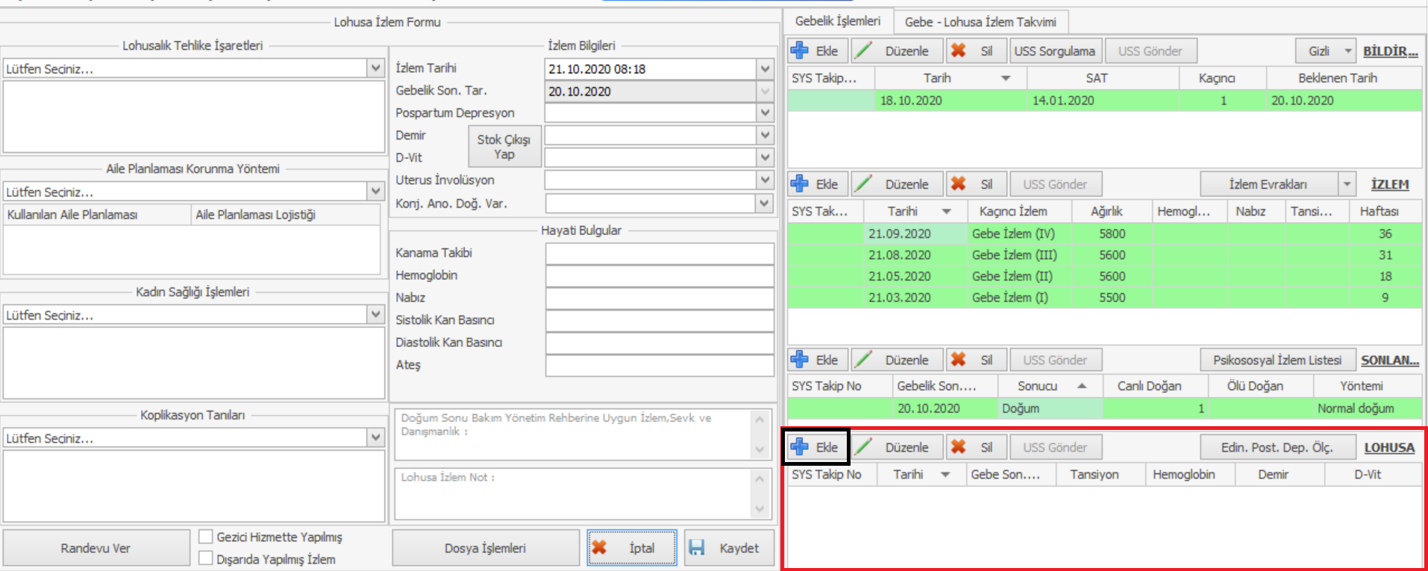The image size is (1428, 571).
Task: Expand the Koplikasyon Tanıları combo box
Action: 376,437
